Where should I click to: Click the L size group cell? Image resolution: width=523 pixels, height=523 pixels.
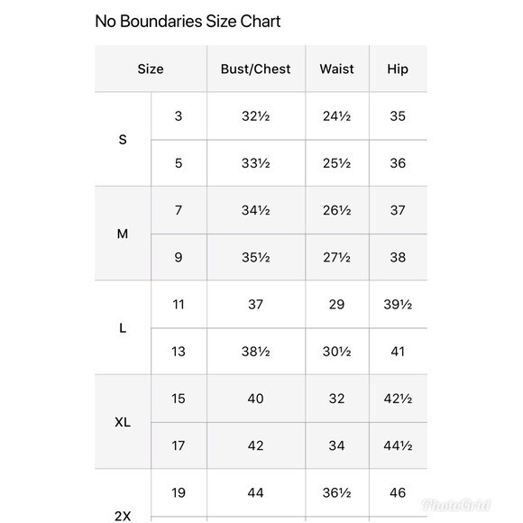coord(123,328)
